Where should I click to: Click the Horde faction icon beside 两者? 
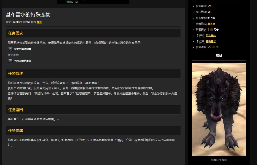211,30
